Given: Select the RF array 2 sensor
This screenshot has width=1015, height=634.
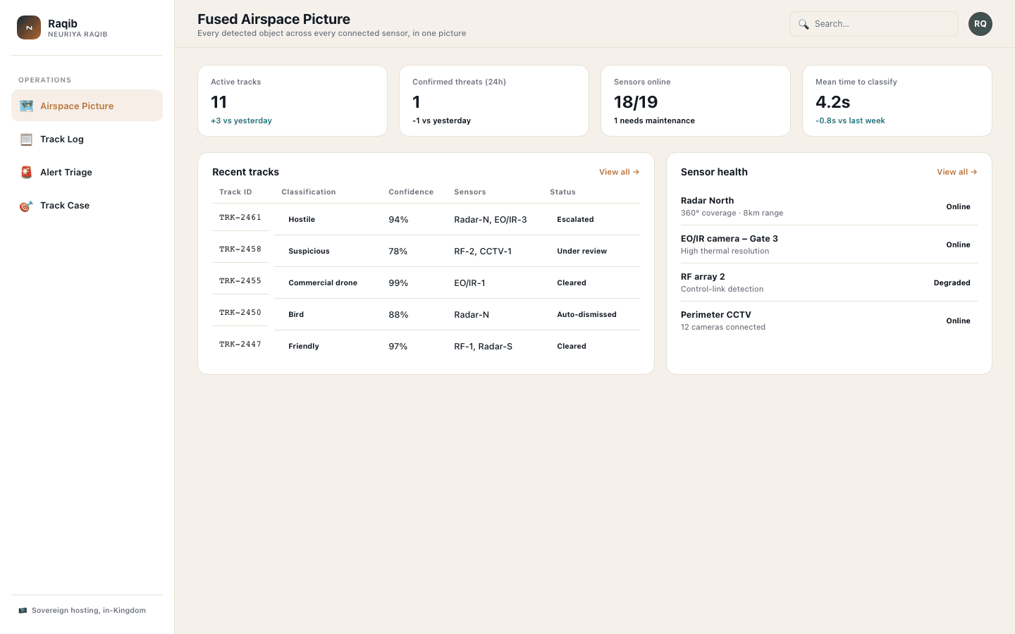Looking at the screenshot, I should (x=829, y=282).
